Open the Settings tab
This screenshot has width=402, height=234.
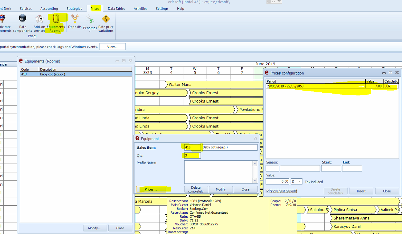(x=162, y=9)
